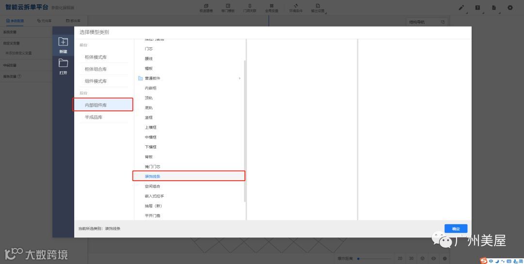Click the 输出设置 toolbar icon
This screenshot has height=264, width=524.
click(x=318, y=6)
